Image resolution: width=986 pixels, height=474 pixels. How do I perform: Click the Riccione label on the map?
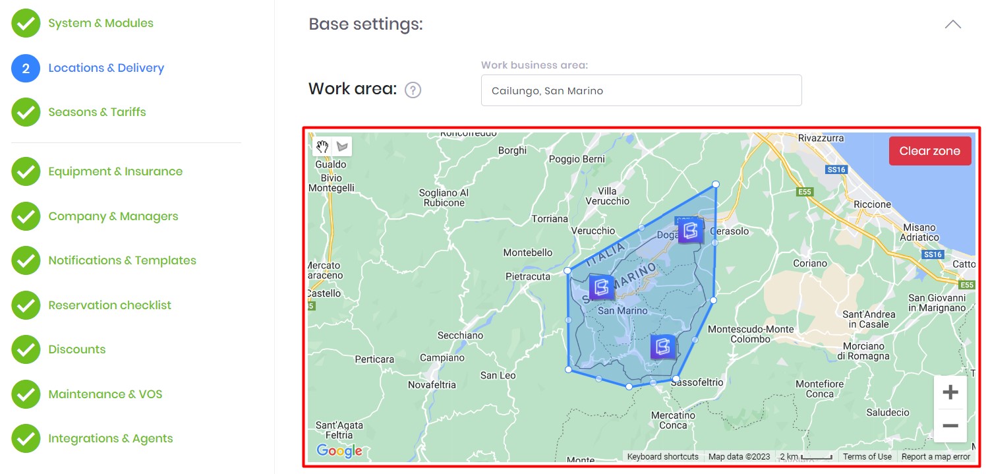(x=872, y=204)
